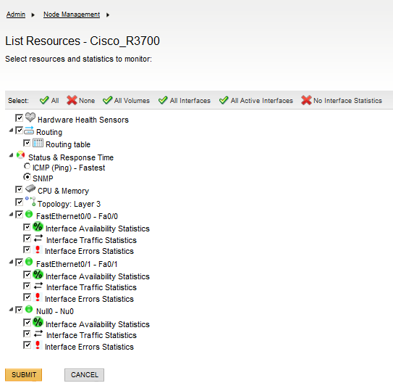The height and width of the screenshot is (391, 393).
Task: Uncheck FastEthernet0/1 Interface Availability Statistics checkbox
Action: tap(27, 274)
